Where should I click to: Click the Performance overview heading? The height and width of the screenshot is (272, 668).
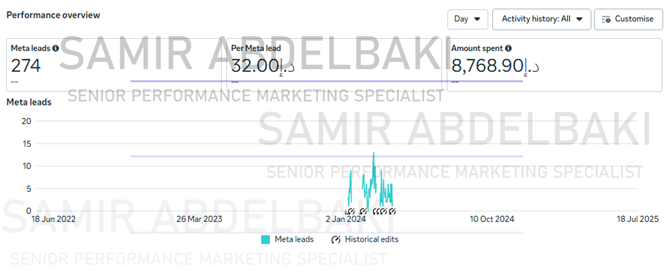53,15
